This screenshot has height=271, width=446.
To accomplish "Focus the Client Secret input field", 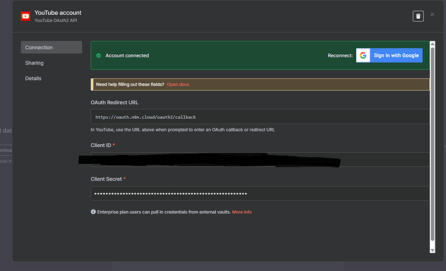I will (260, 194).
